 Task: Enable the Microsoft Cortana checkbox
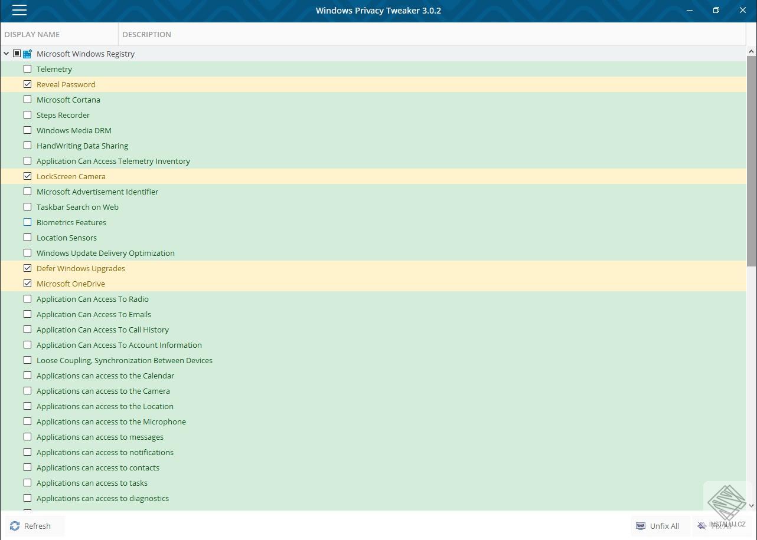27,100
